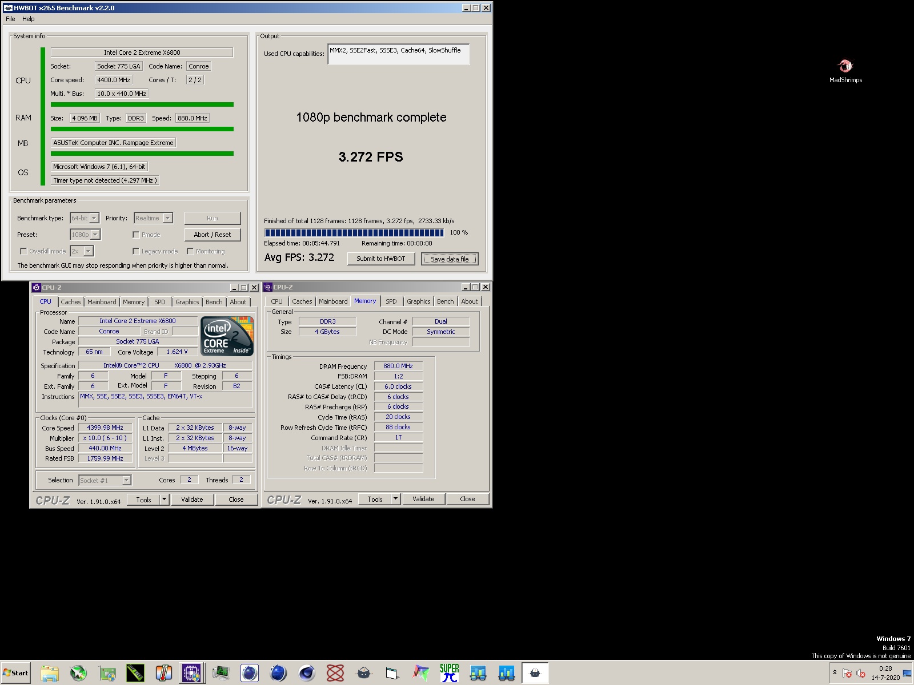
Task: Click the benchmark progress bar at 100%
Action: [x=354, y=233]
